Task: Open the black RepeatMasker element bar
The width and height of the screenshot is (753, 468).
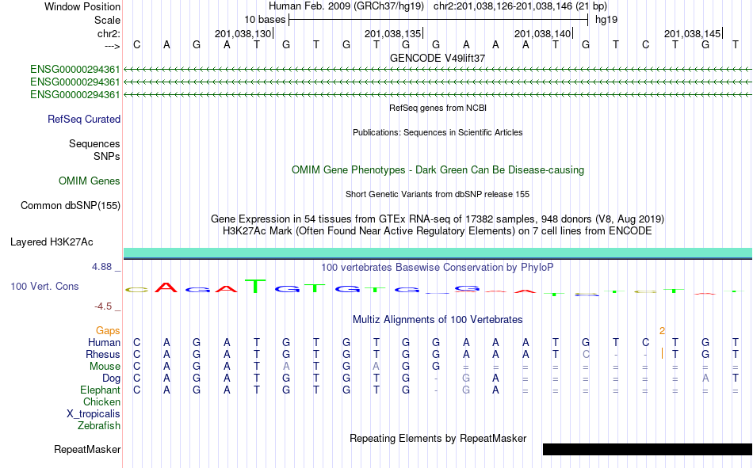Action: pos(648,449)
